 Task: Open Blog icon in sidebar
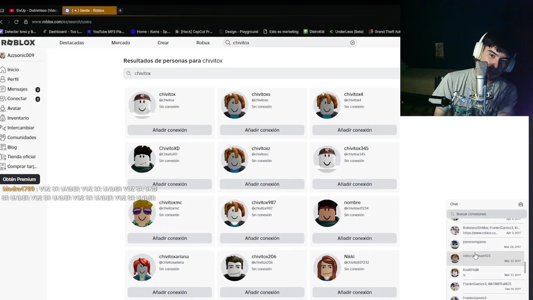tap(3, 147)
